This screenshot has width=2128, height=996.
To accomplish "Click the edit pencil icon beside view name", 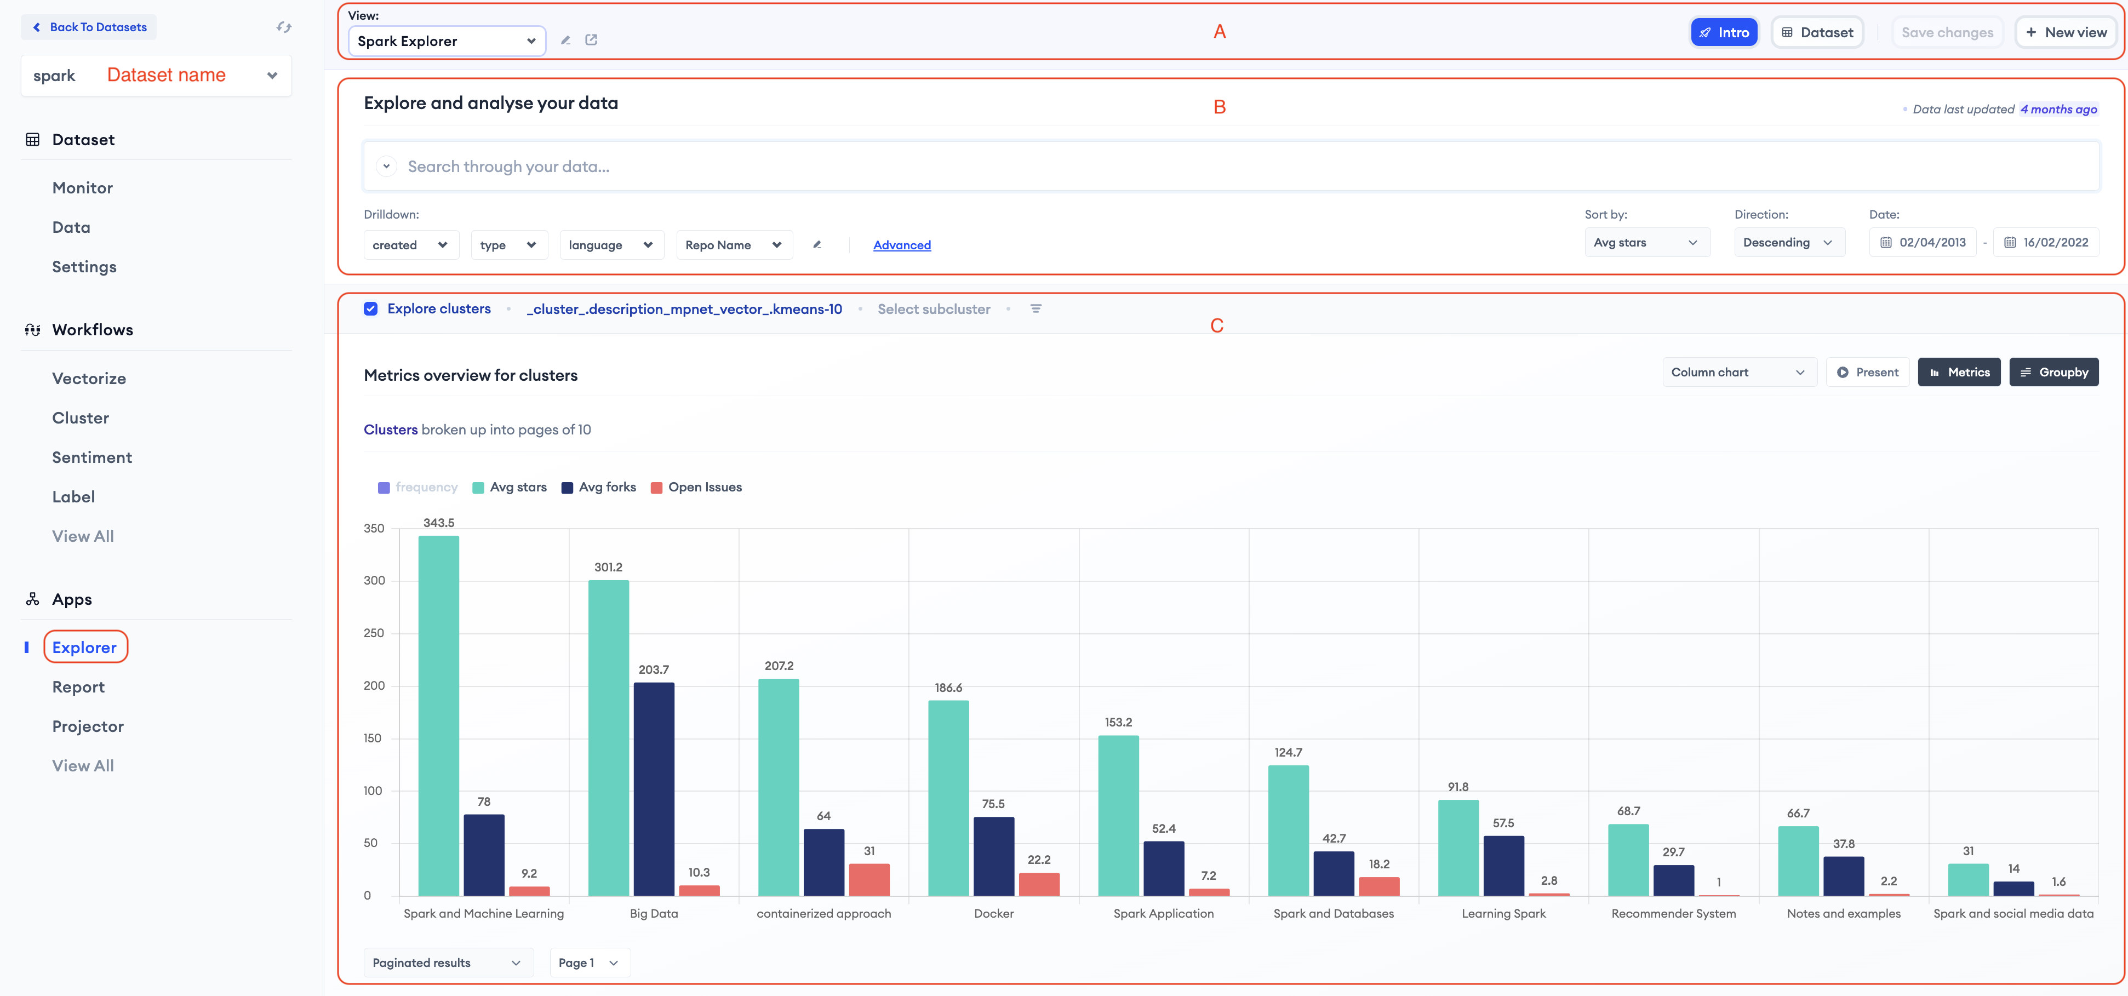I will 566,39.
